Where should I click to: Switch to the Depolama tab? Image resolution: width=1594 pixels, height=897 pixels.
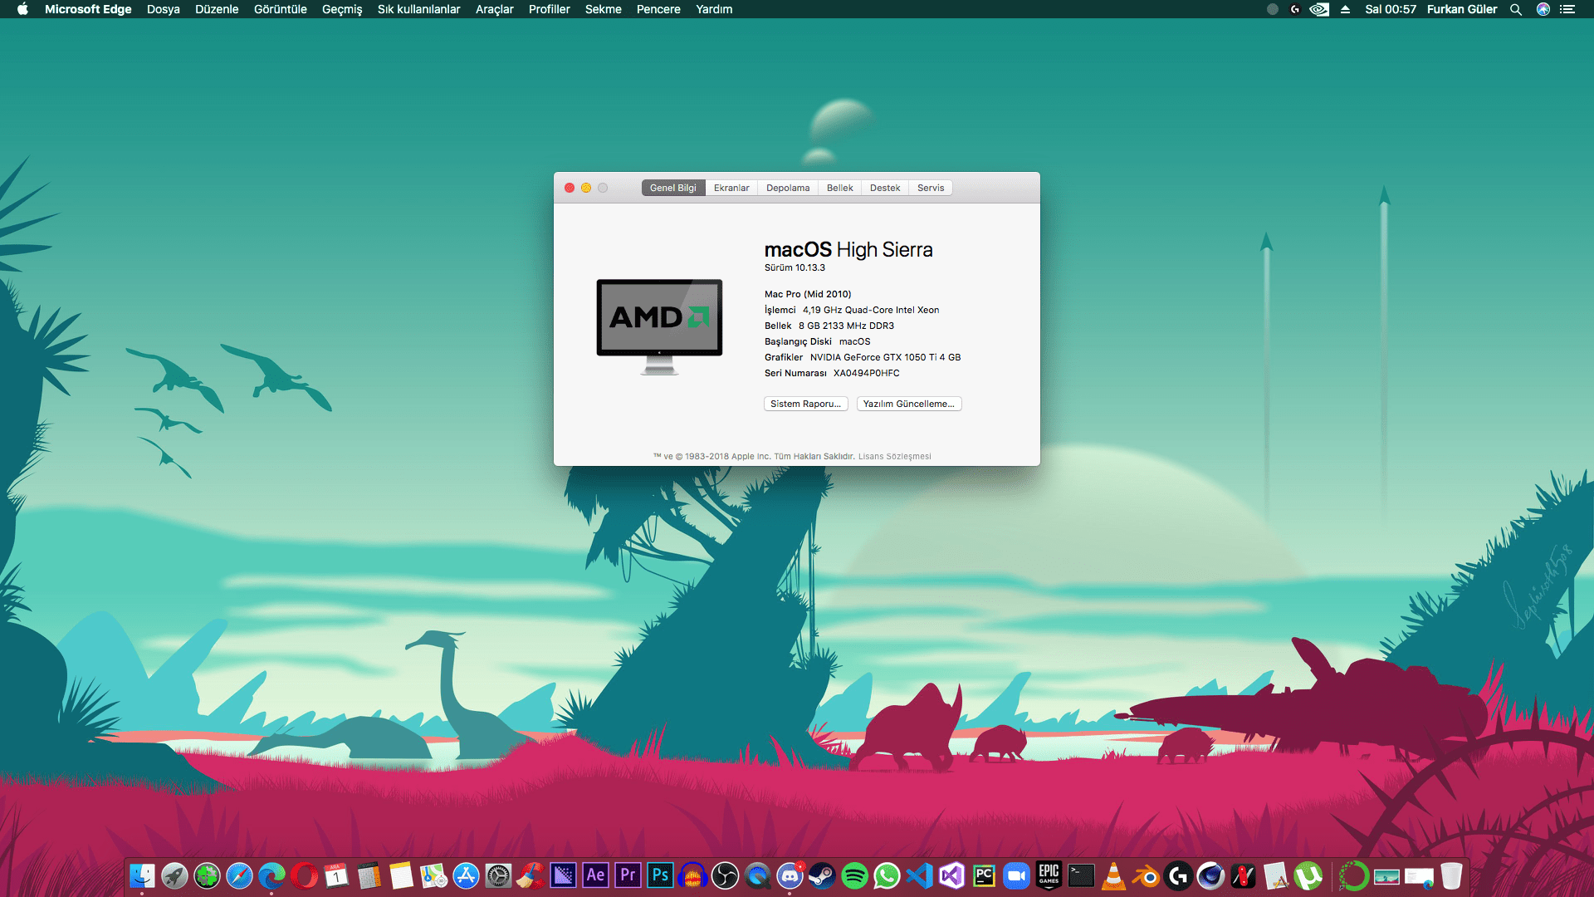click(x=787, y=188)
